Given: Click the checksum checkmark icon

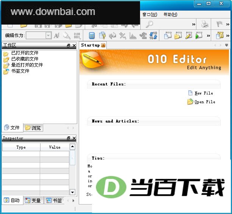Looking at the screenshot, I should [x=143, y=36].
